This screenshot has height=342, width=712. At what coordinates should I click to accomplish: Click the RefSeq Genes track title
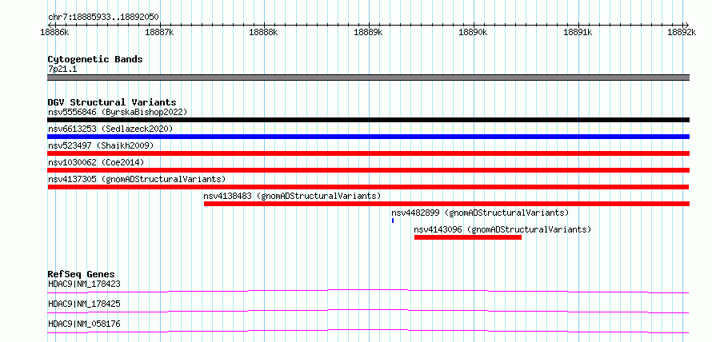[x=82, y=274]
